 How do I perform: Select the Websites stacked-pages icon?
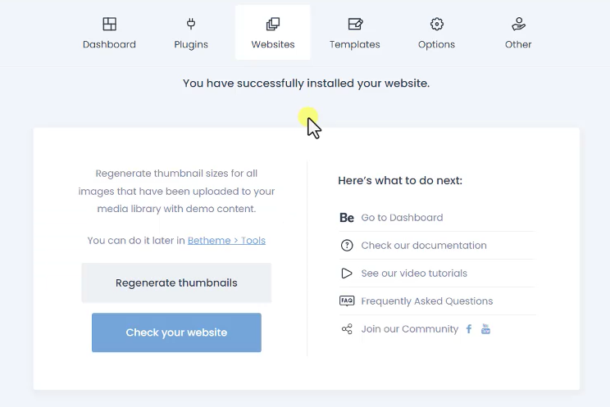pyautogui.click(x=273, y=24)
